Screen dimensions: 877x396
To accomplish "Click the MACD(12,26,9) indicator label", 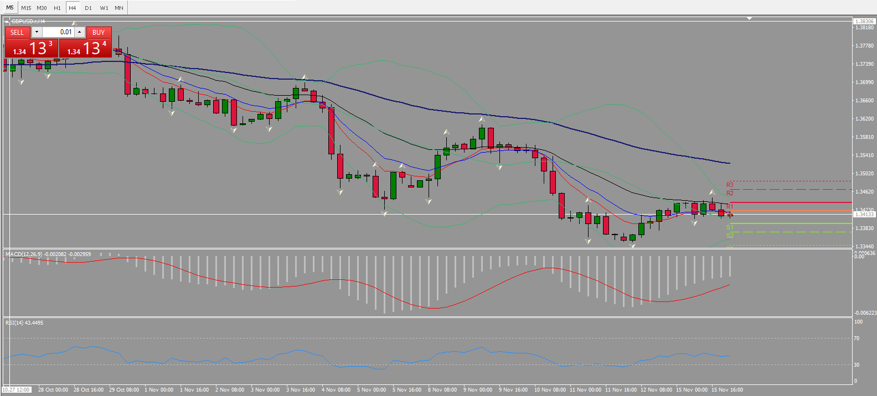I will click(48, 254).
